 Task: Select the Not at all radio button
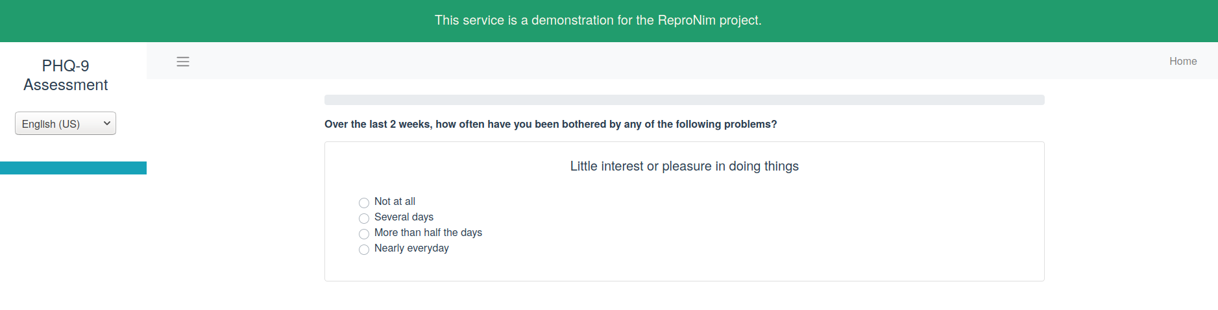[364, 203]
